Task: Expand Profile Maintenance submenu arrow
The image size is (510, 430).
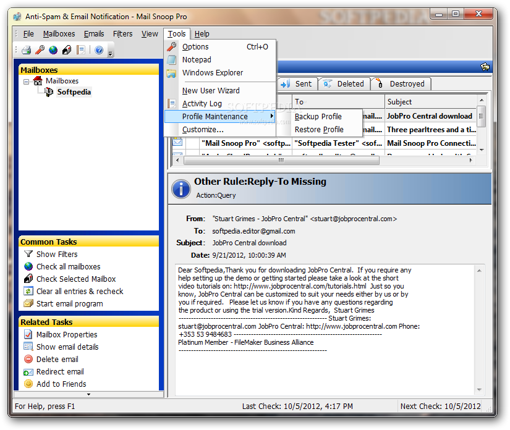Action: (271, 116)
